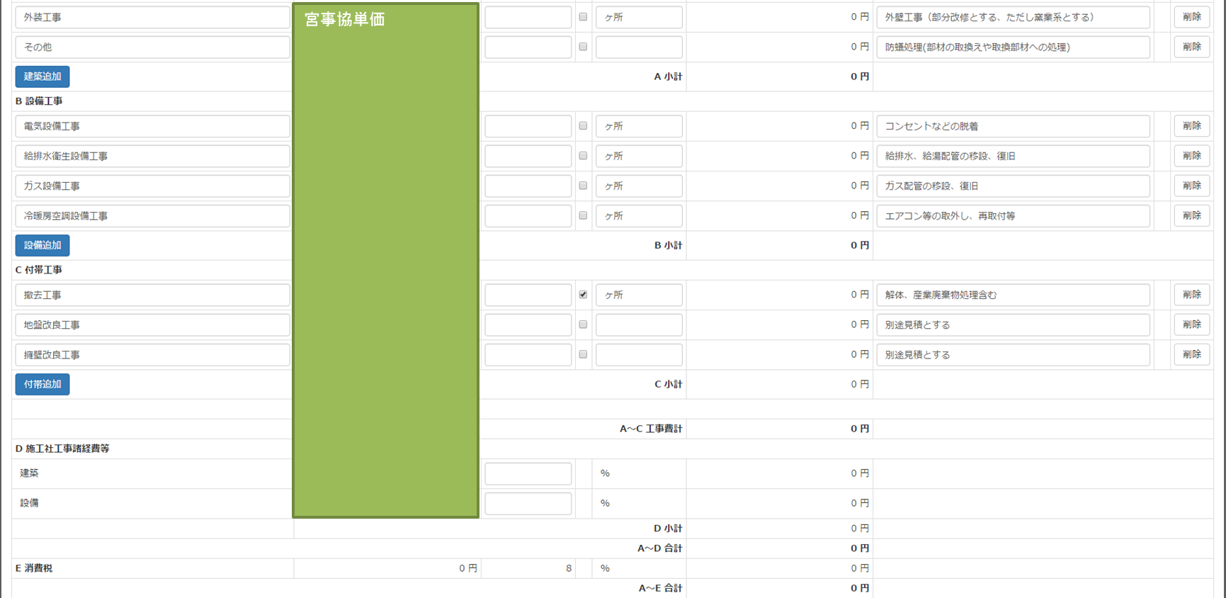1226x598 pixels.
Task: Check the box in the ガス設備工事 row
Action: (583, 186)
